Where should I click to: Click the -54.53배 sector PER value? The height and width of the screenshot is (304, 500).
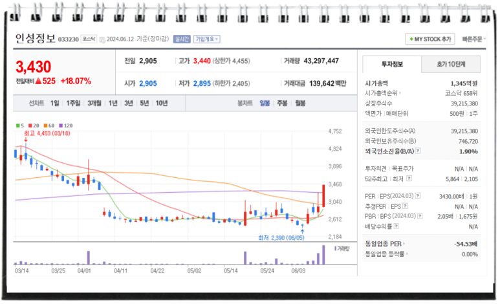466,244
